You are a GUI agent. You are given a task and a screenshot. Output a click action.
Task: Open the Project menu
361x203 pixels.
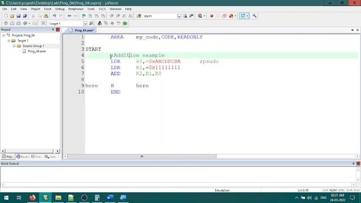(35, 9)
